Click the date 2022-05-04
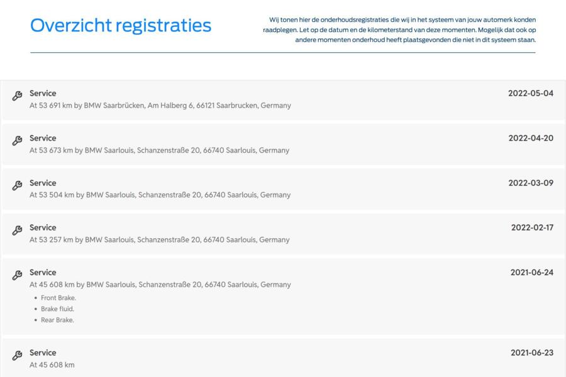Viewport: 566px width, 377px height. click(x=531, y=93)
